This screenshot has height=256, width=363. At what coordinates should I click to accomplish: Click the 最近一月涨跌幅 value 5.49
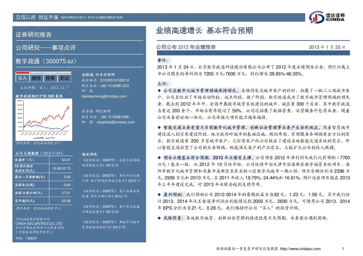point(67,177)
